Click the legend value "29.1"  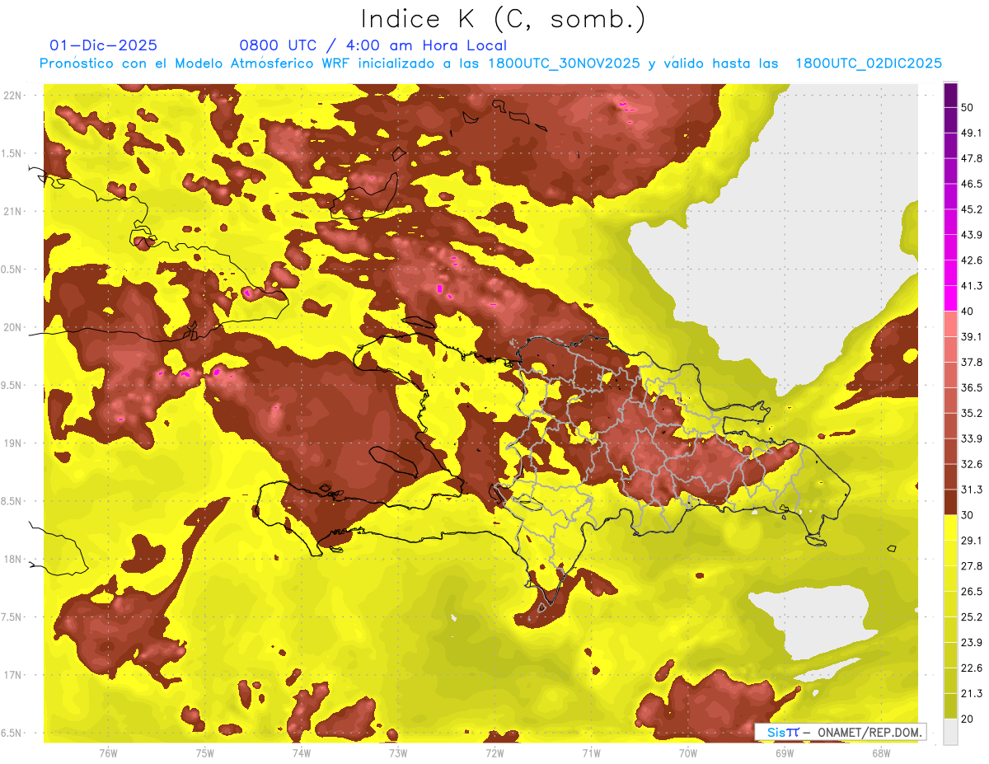coord(972,540)
